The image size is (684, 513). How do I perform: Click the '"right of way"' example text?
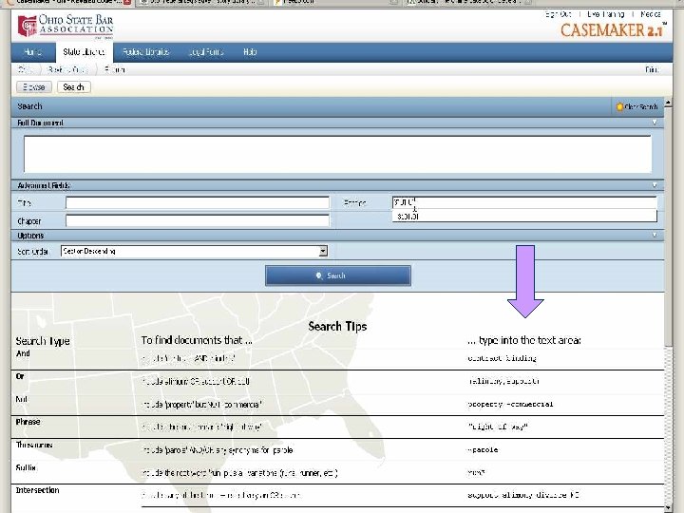[x=497, y=427]
